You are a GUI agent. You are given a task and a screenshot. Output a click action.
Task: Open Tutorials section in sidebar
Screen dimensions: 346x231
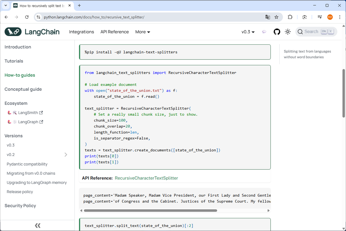tap(14, 61)
